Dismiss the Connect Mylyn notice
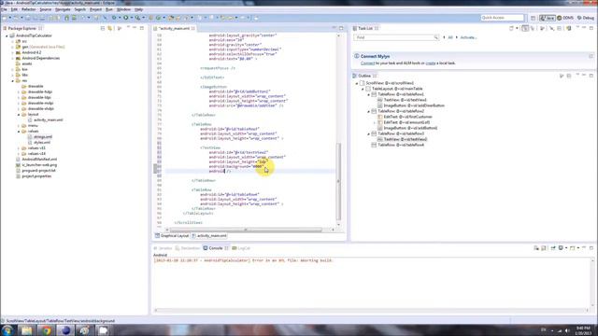This screenshot has width=598, height=336. [x=591, y=56]
